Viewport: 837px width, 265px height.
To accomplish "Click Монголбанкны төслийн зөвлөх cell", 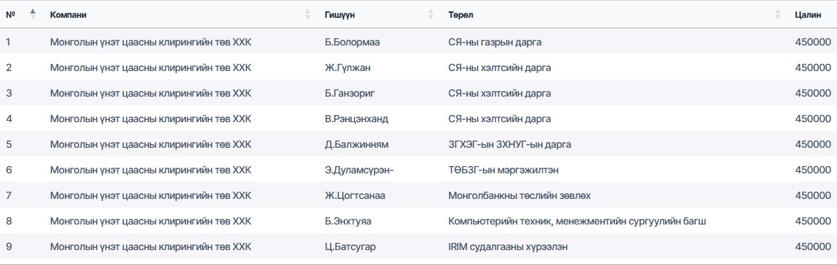I will [520, 195].
